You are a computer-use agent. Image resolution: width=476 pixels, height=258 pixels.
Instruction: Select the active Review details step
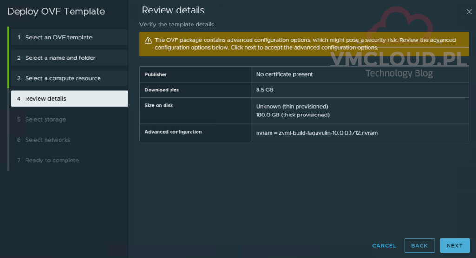(x=46, y=99)
